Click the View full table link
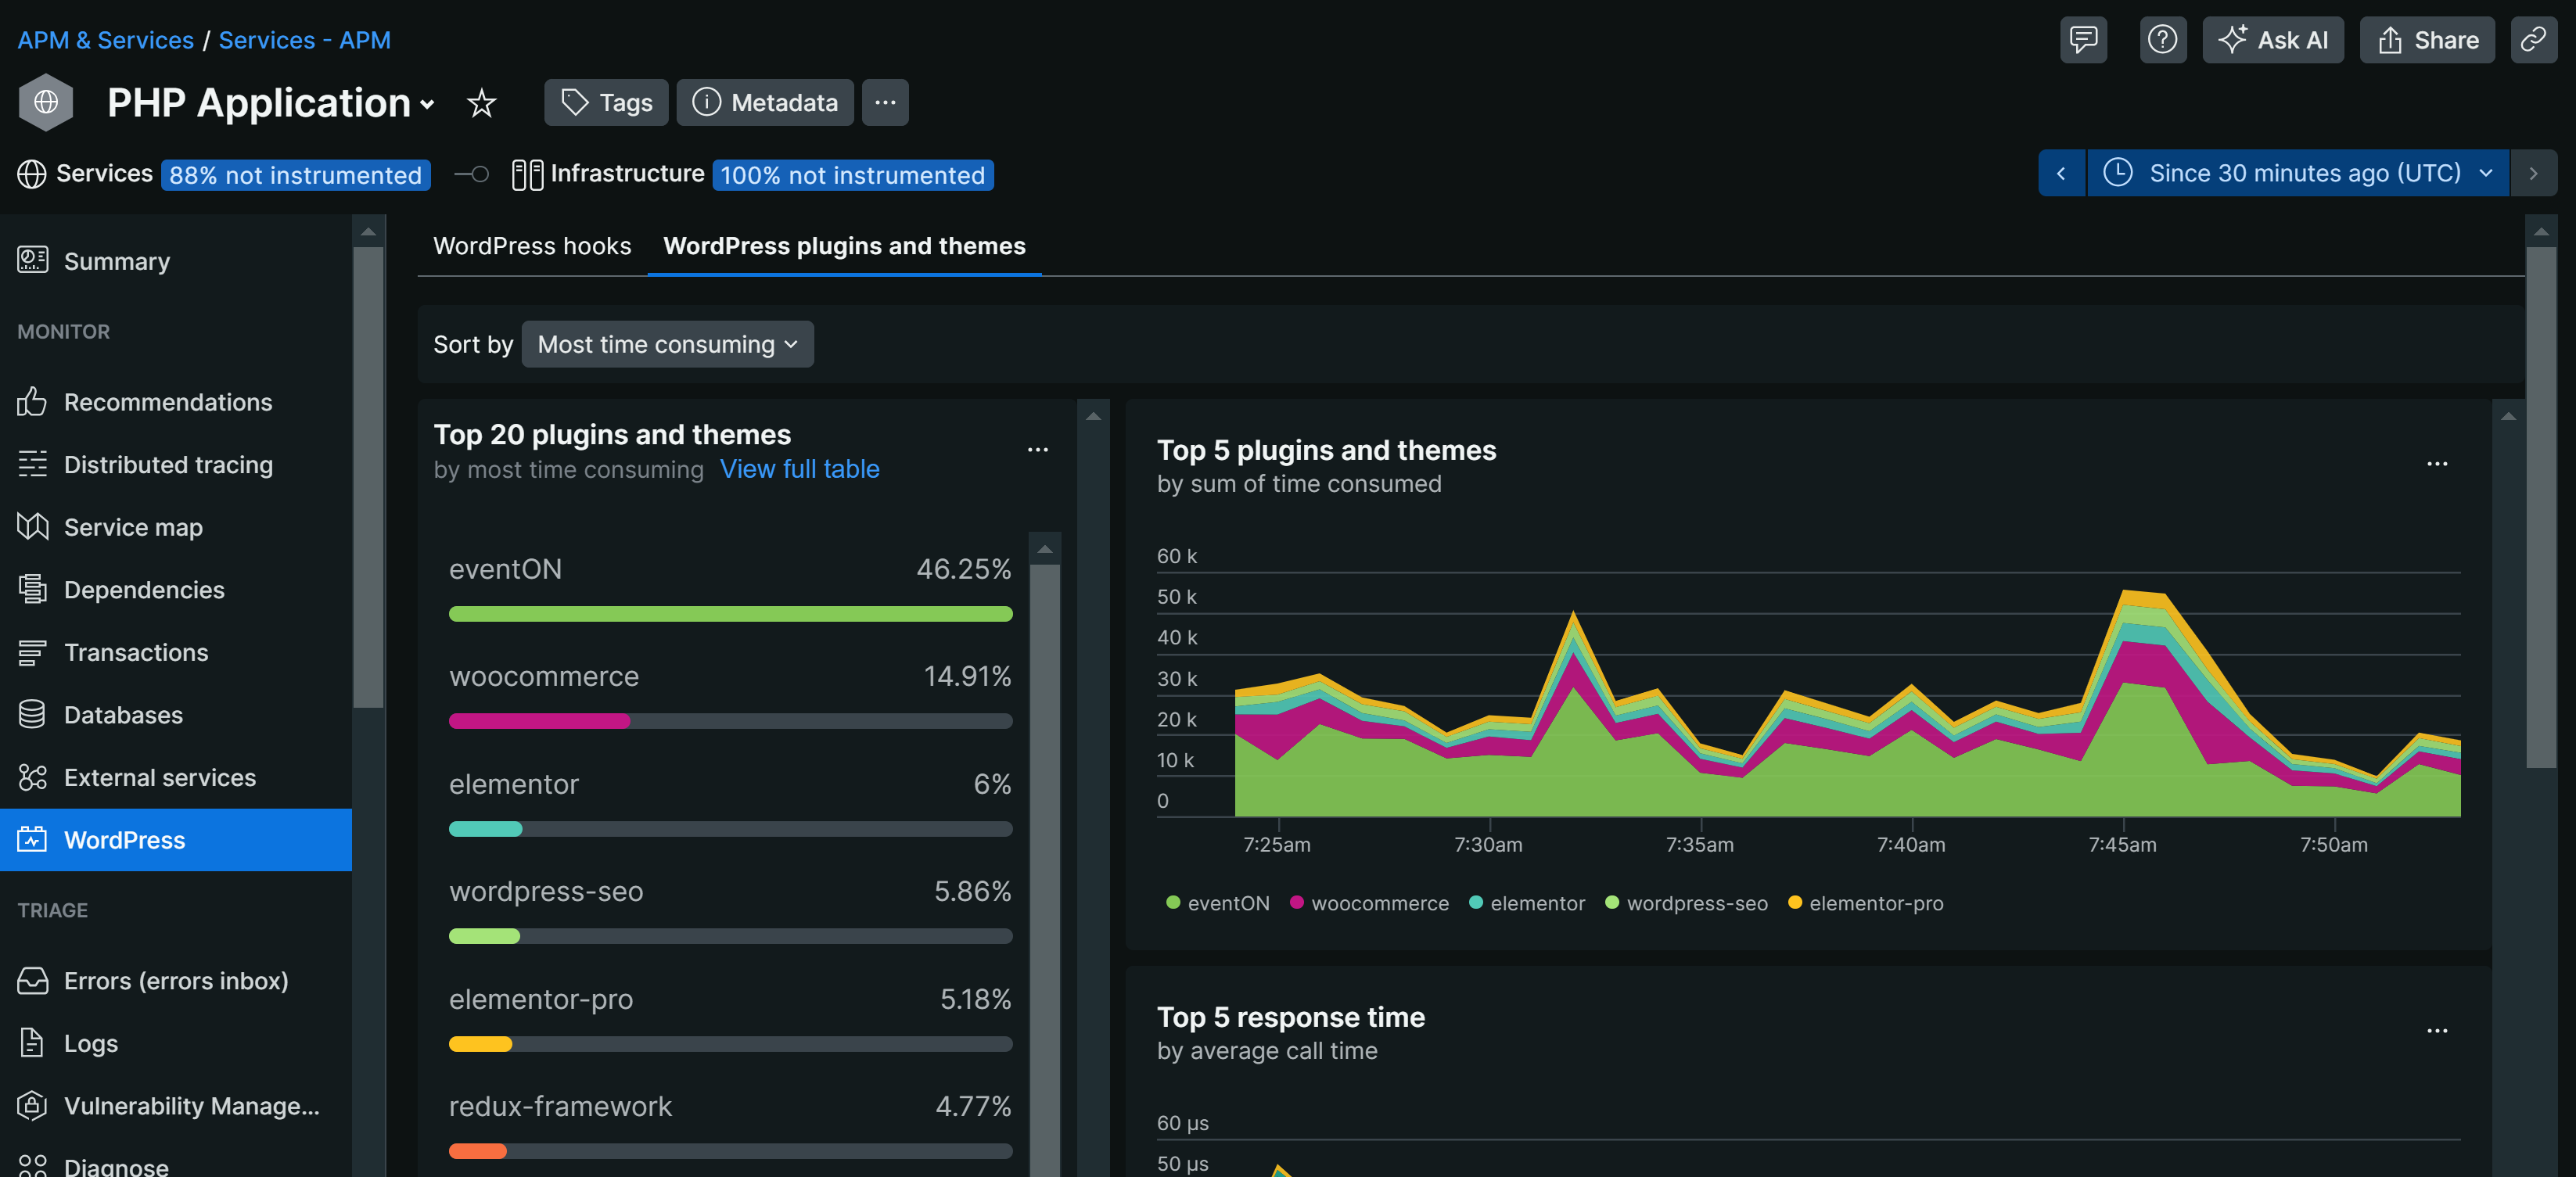This screenshot has width=2576, height=1177. coord(799,469)
